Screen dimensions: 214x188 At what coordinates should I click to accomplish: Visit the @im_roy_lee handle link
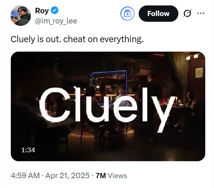click(x=56, y=21)
